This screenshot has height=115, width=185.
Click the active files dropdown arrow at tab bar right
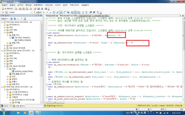[x=180, y=16]
